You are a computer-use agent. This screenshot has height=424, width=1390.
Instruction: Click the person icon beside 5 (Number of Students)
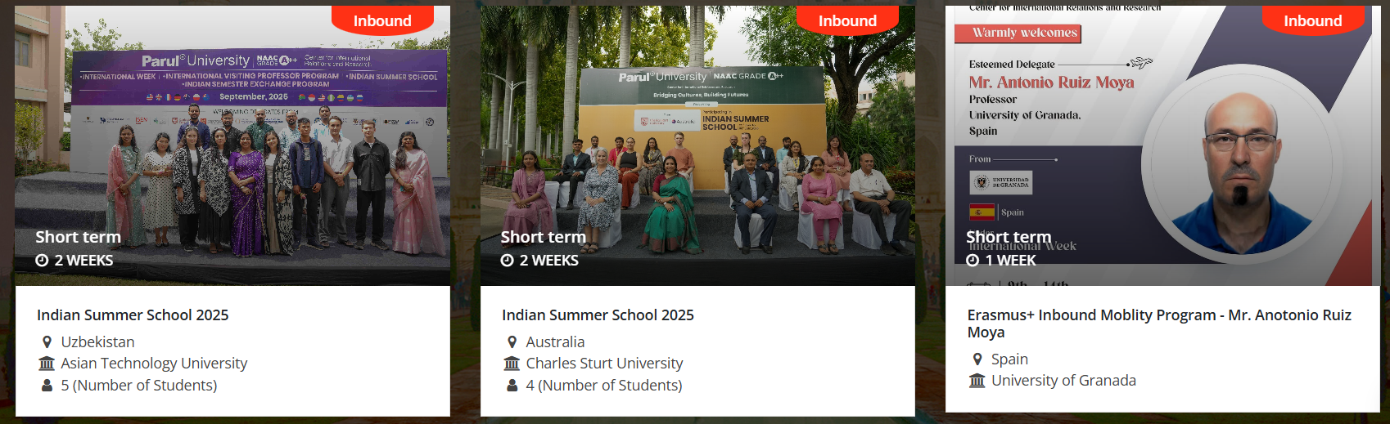47,385
